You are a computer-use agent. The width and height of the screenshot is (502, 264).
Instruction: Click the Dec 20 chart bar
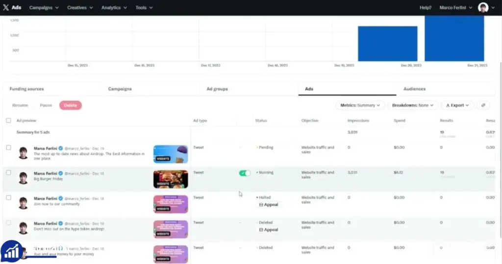pos(388,44)
